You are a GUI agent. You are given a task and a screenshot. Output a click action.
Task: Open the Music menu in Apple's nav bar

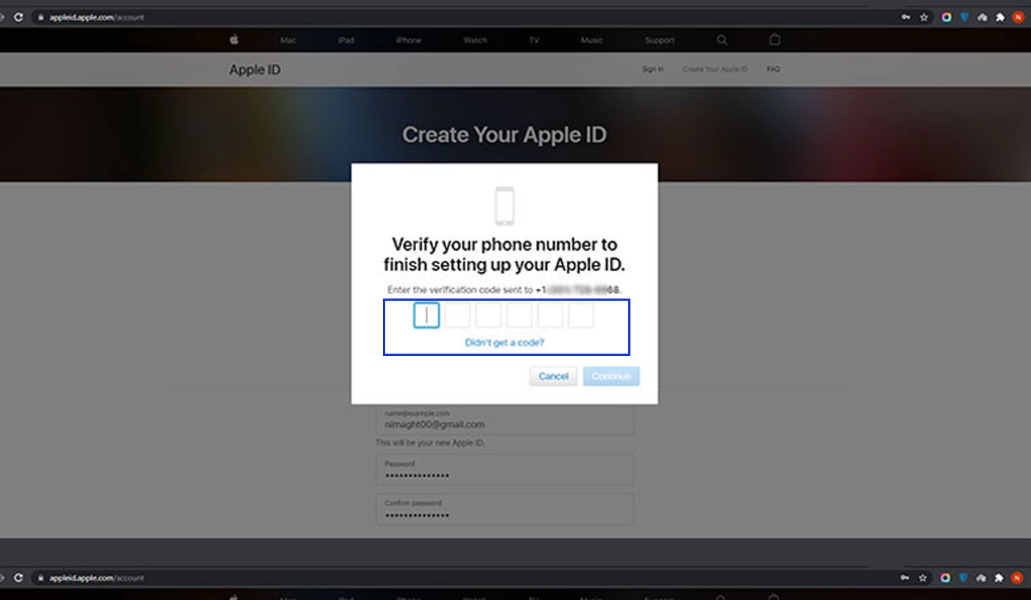pyautogui.click(x=592, y=40)
